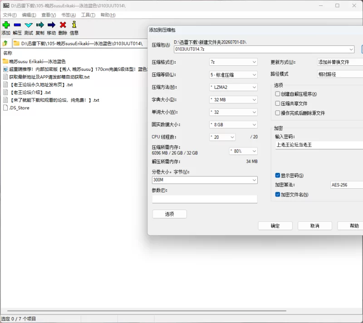Open the 加密算法 AES-256 dropdown
The height and width of the screenshot is (323, 363).
pos(347,185)
